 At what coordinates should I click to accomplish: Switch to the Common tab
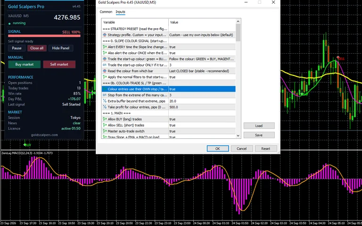106,12
